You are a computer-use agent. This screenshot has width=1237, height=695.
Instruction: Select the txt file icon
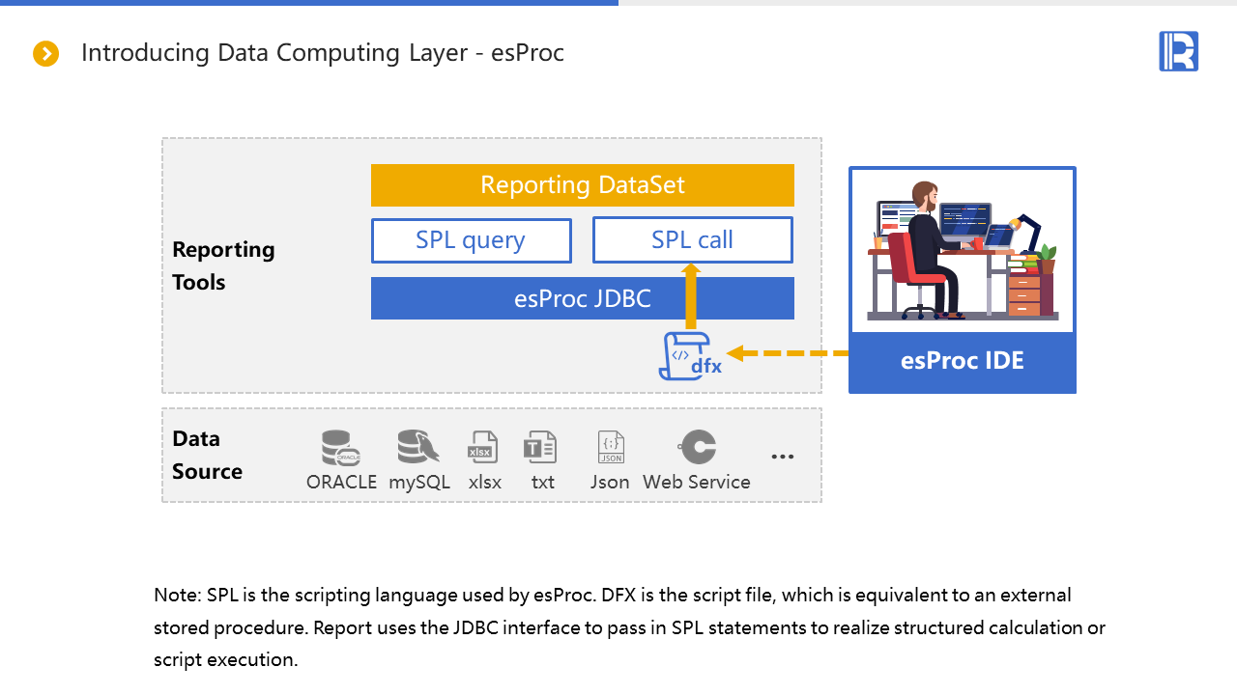tap(540, 449)
